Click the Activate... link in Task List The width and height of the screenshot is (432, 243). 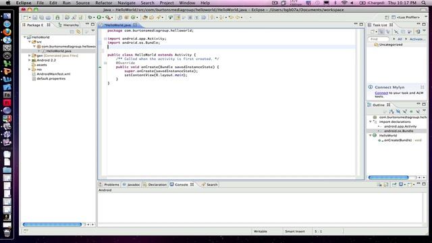[x=417, y=39]
